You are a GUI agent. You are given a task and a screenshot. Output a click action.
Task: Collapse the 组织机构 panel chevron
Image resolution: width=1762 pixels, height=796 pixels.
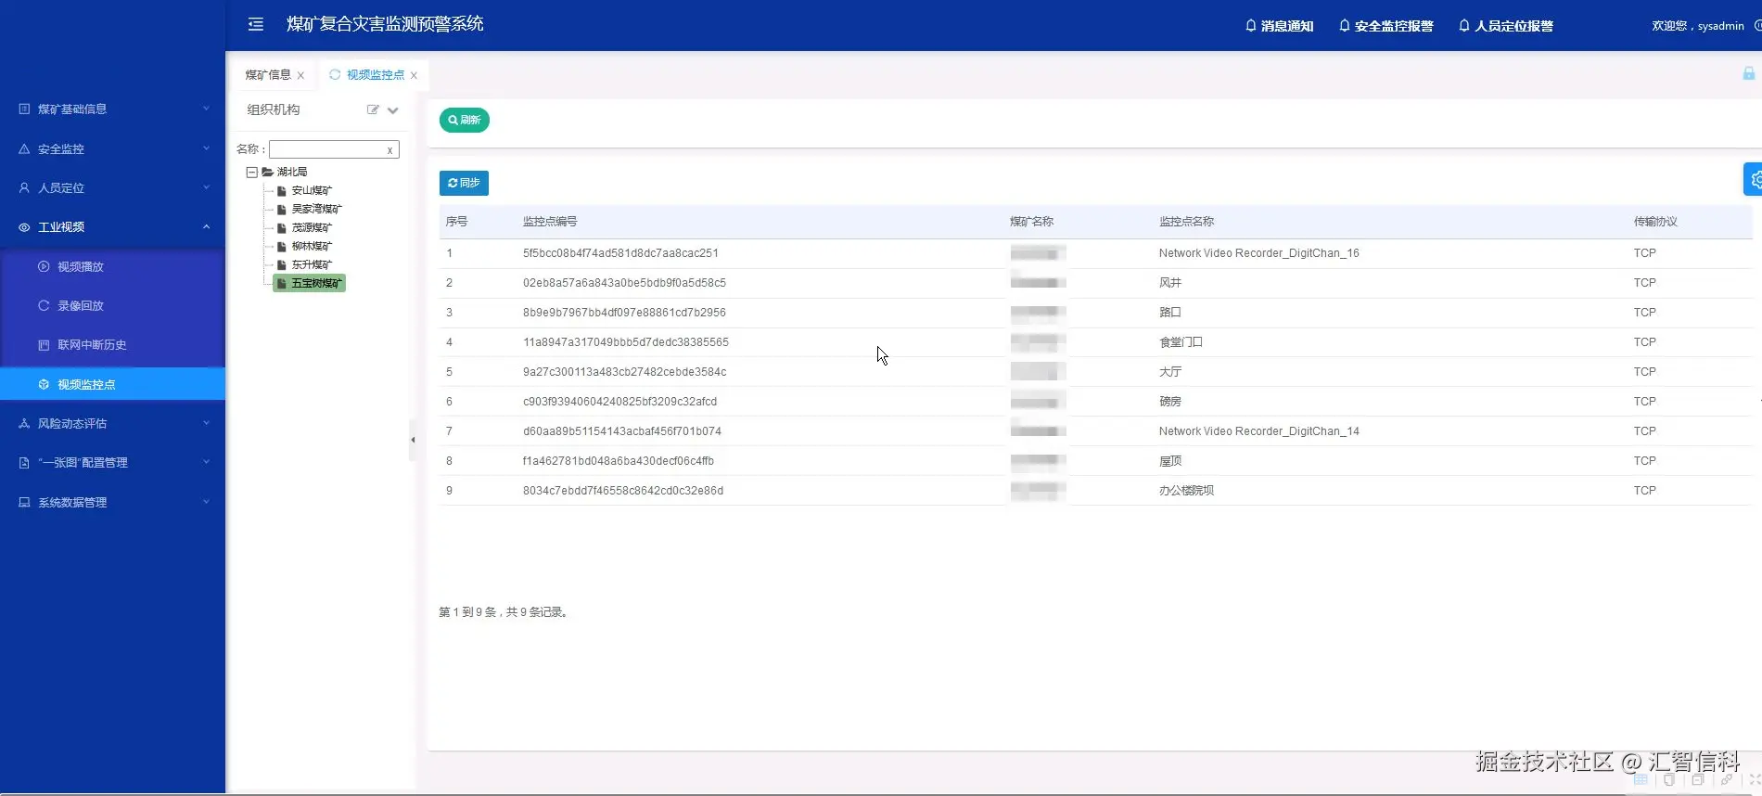[x=393, y=110]
